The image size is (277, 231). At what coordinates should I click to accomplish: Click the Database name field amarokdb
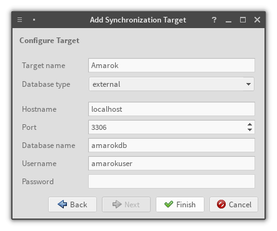click(171, 145)
